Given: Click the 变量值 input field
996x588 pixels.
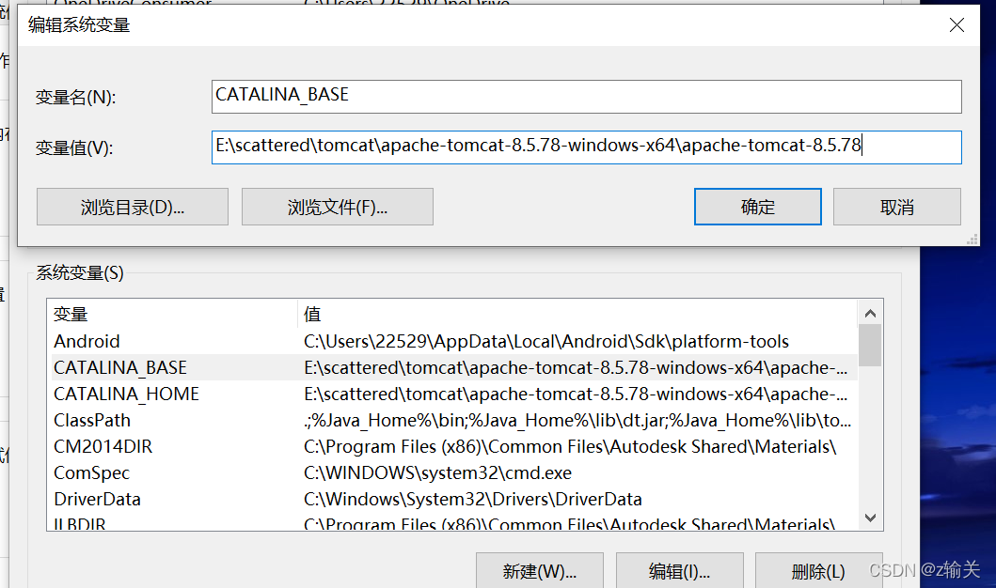Looking at the screenshot, I should (x=586, y=147).
